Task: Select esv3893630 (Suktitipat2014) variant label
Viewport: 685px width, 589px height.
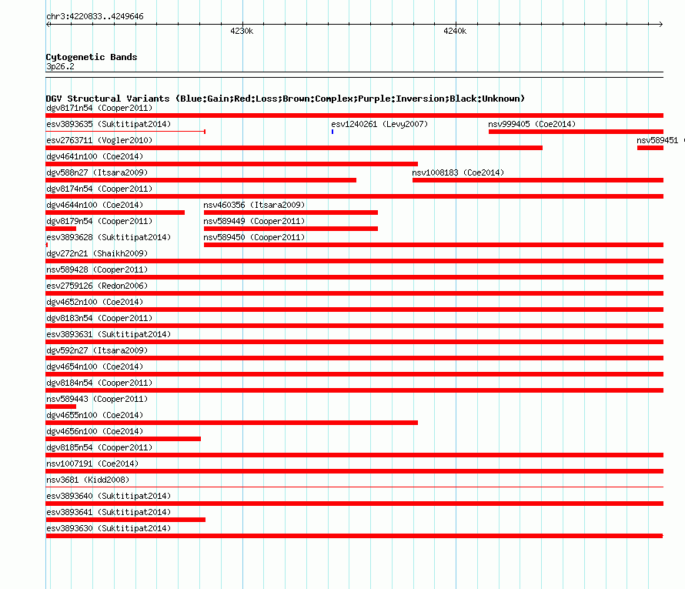Action: (109, 528)
